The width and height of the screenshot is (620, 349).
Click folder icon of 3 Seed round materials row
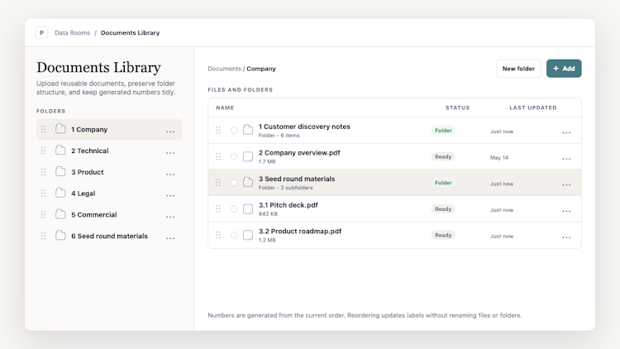[x=248, y=182]
